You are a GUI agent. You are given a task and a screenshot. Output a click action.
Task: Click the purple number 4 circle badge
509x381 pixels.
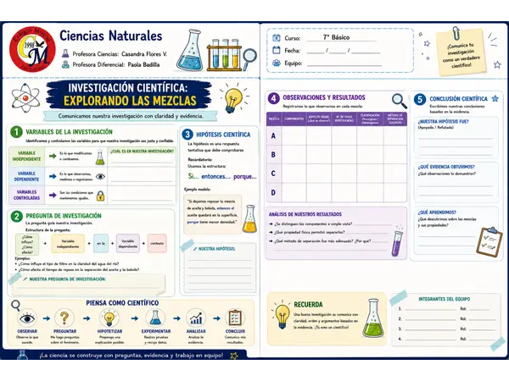[x=274, y=98]
